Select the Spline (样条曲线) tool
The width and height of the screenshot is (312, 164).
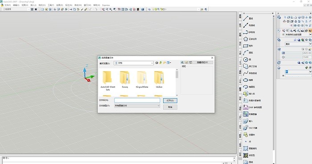[x=250, y=73]
